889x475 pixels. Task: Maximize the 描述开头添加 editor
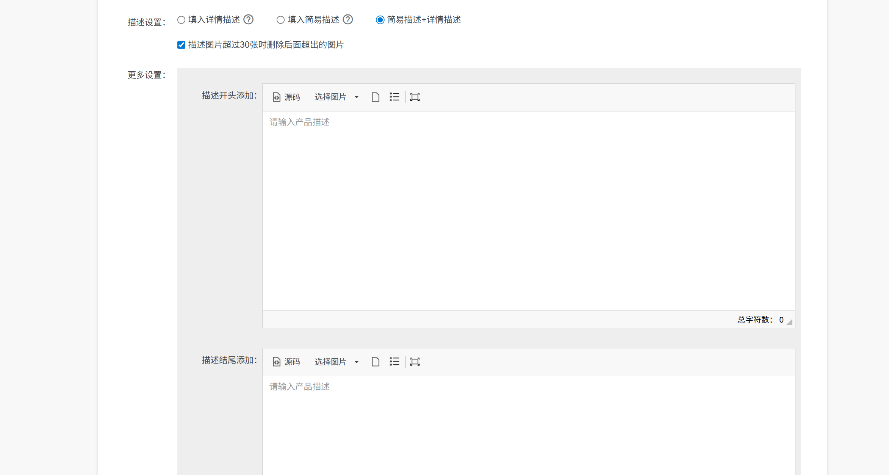415,97
